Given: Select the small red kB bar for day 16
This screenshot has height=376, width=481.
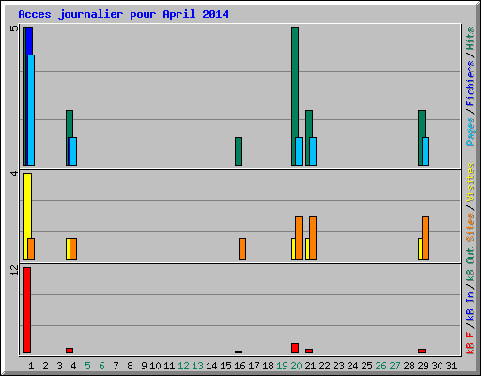Looking at the screenshot, I should 239,352.
